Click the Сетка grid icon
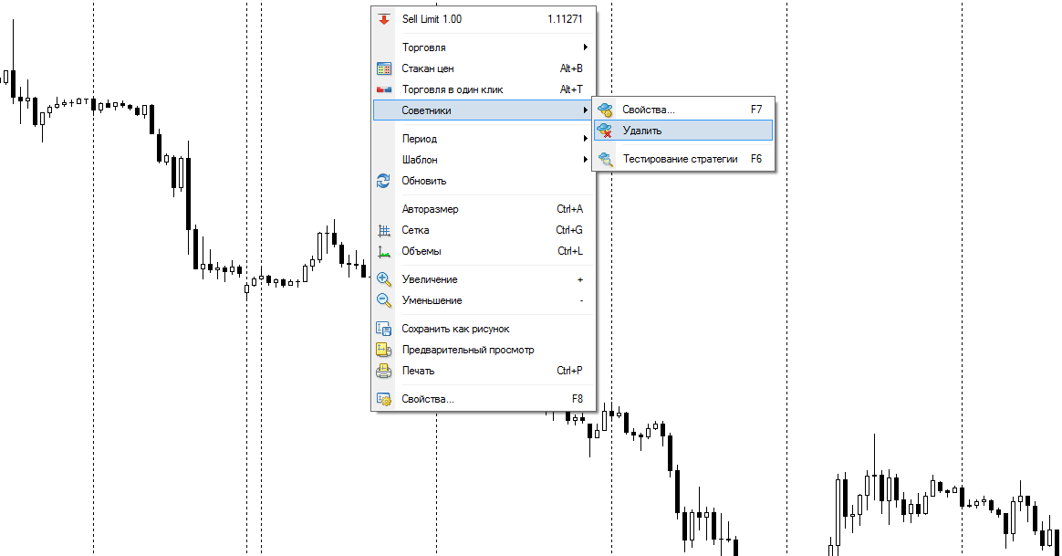 [384, 230]
